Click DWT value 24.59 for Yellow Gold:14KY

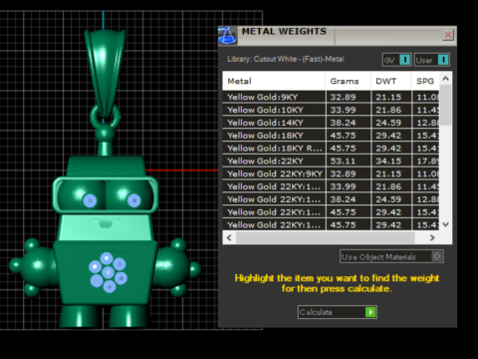(391, 123)
